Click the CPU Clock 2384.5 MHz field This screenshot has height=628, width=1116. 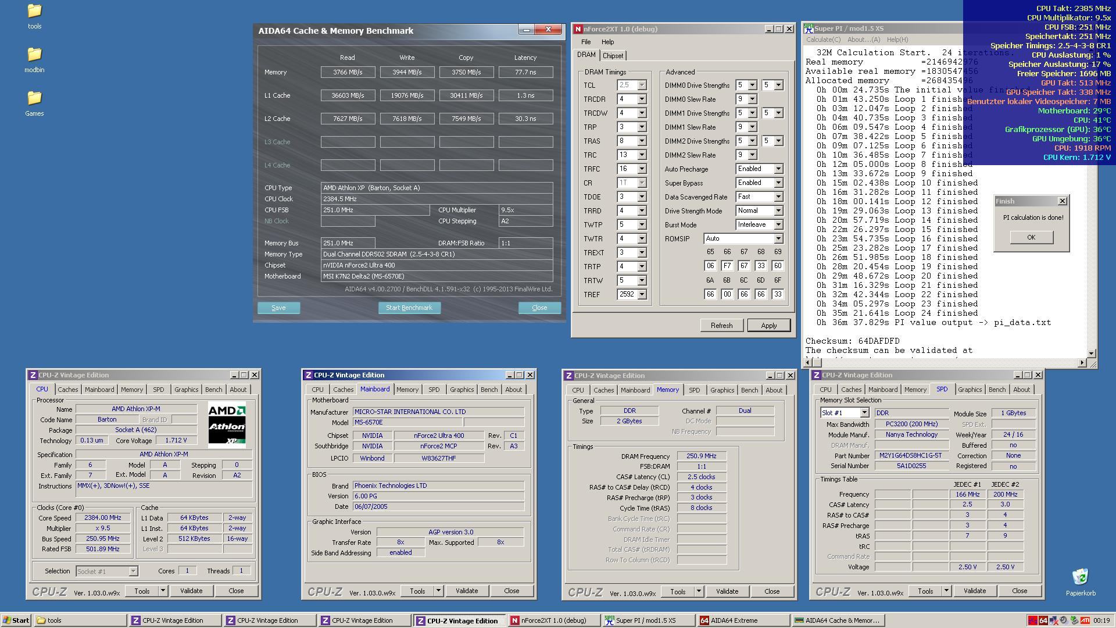[x=437, y=199]
